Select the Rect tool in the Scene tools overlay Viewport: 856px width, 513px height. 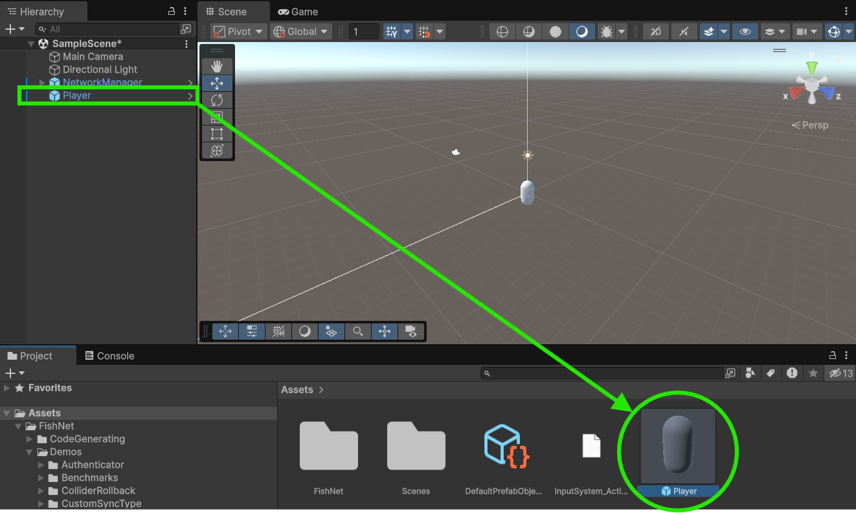(x=217, y=134)
